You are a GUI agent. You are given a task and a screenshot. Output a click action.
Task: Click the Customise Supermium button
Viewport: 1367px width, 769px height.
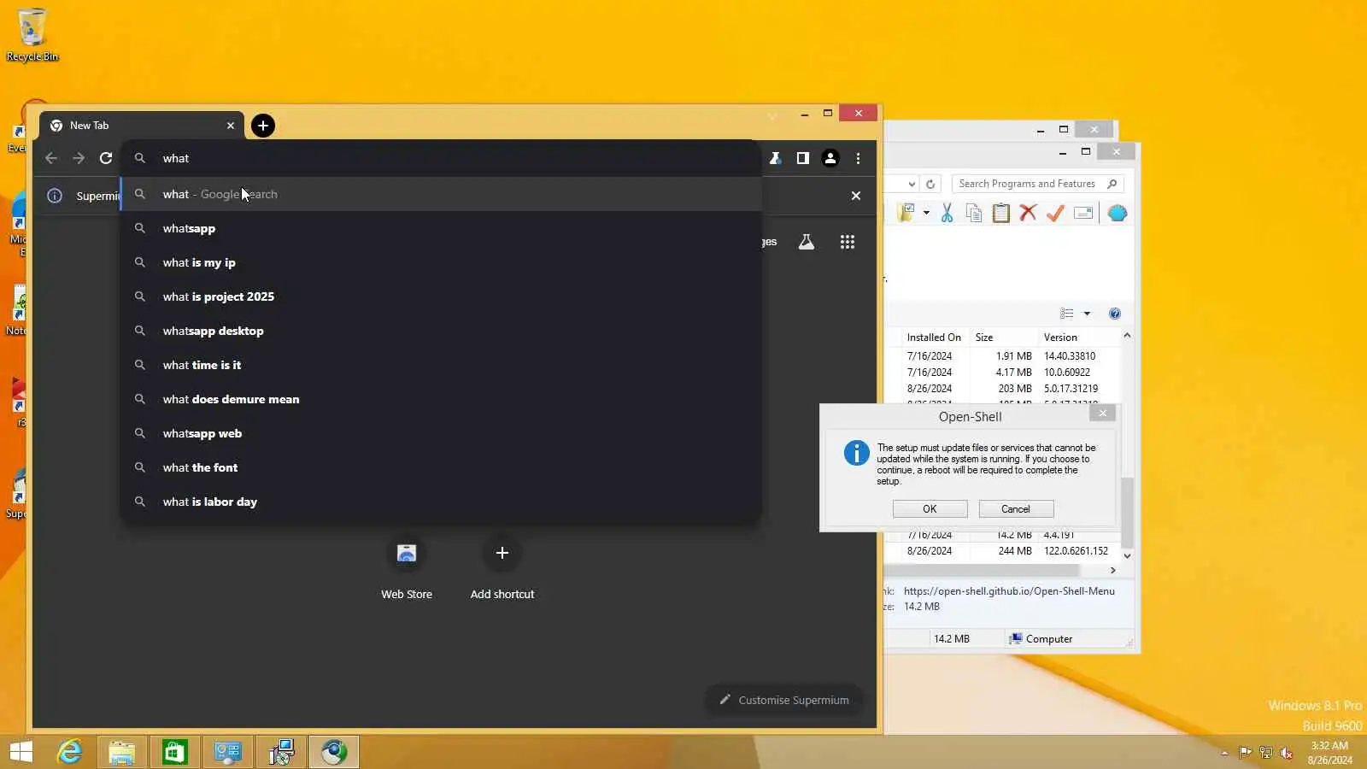pyautogui.click(x=783, y=700)
